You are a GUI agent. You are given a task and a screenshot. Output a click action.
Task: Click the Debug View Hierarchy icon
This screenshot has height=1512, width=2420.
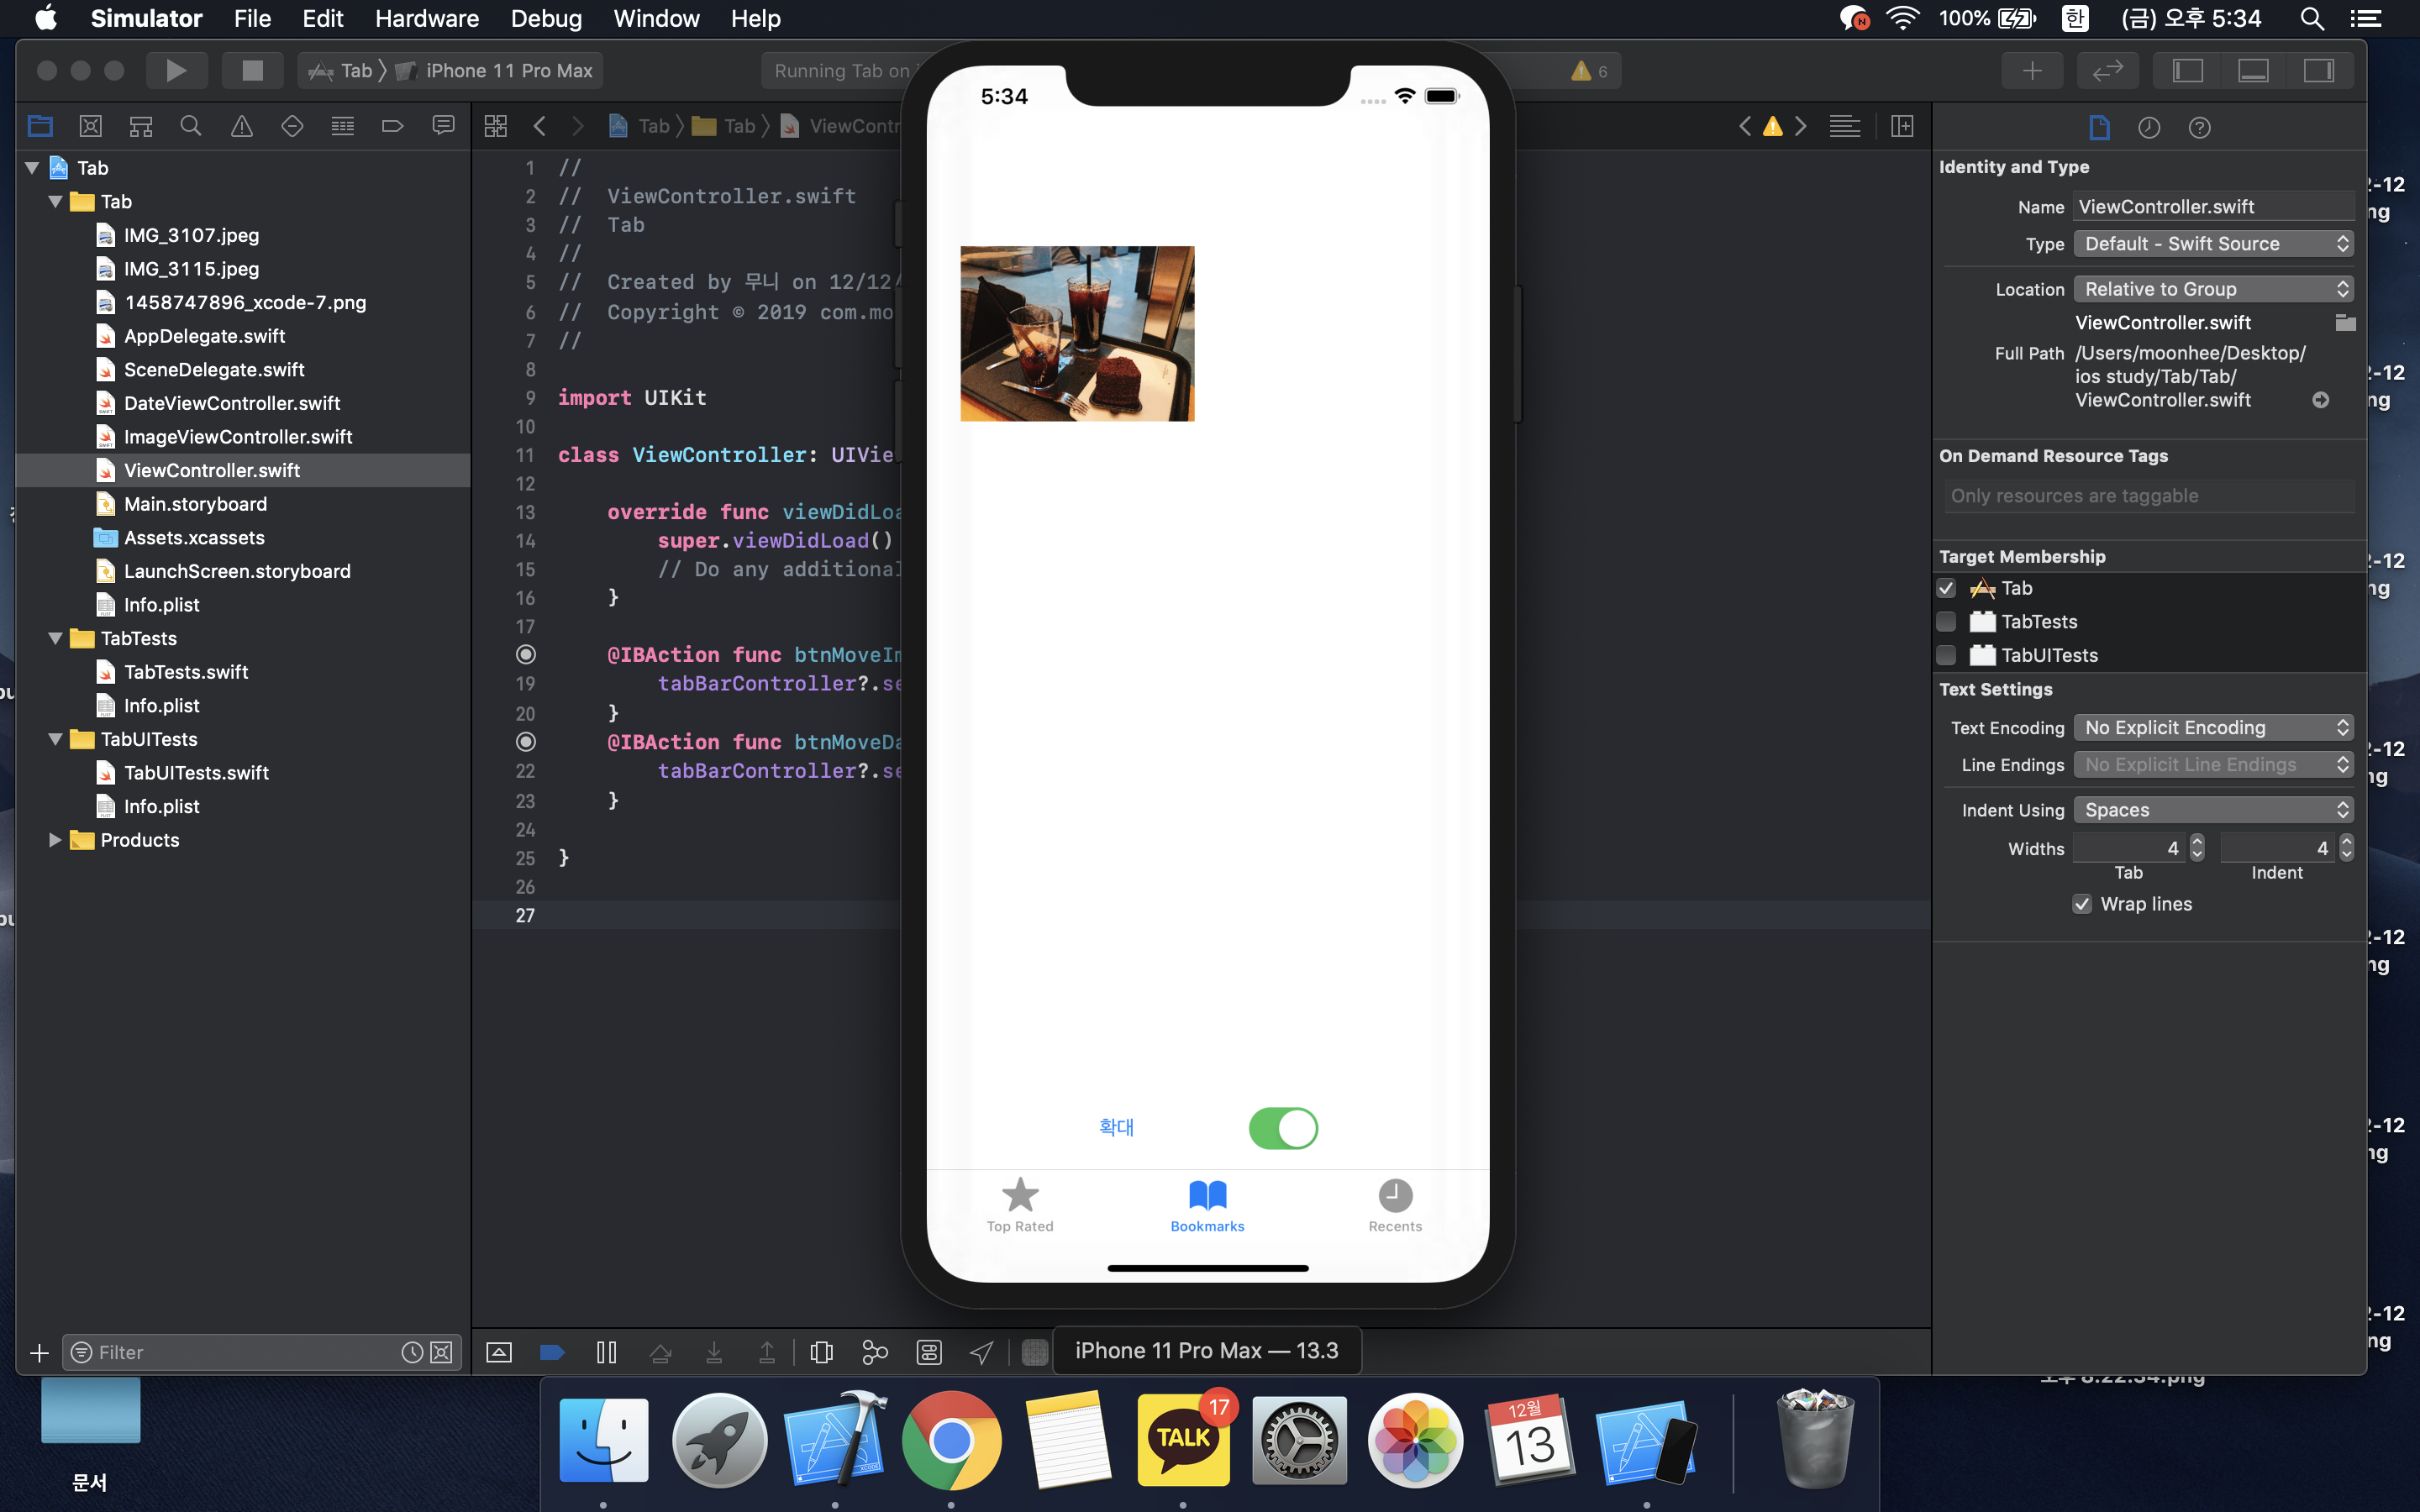(821, 1352)
